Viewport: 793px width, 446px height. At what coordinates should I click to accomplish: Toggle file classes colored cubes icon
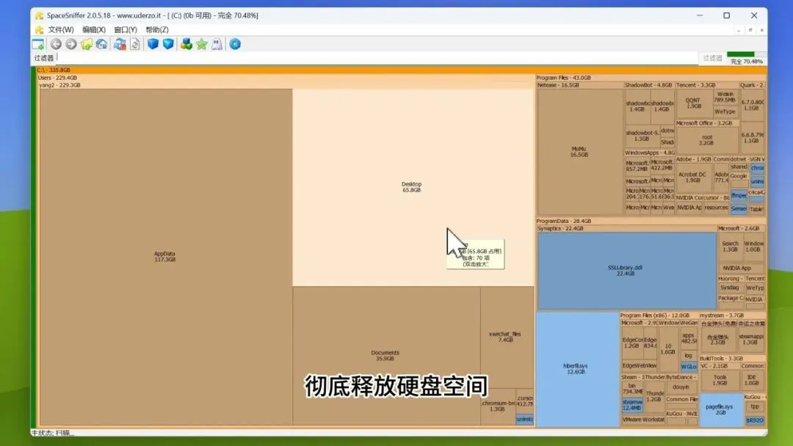(x=186, y=45)
